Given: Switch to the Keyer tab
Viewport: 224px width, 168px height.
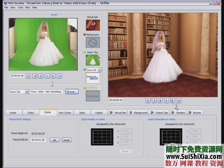Looking at the screenshot, I should [13, 112].
